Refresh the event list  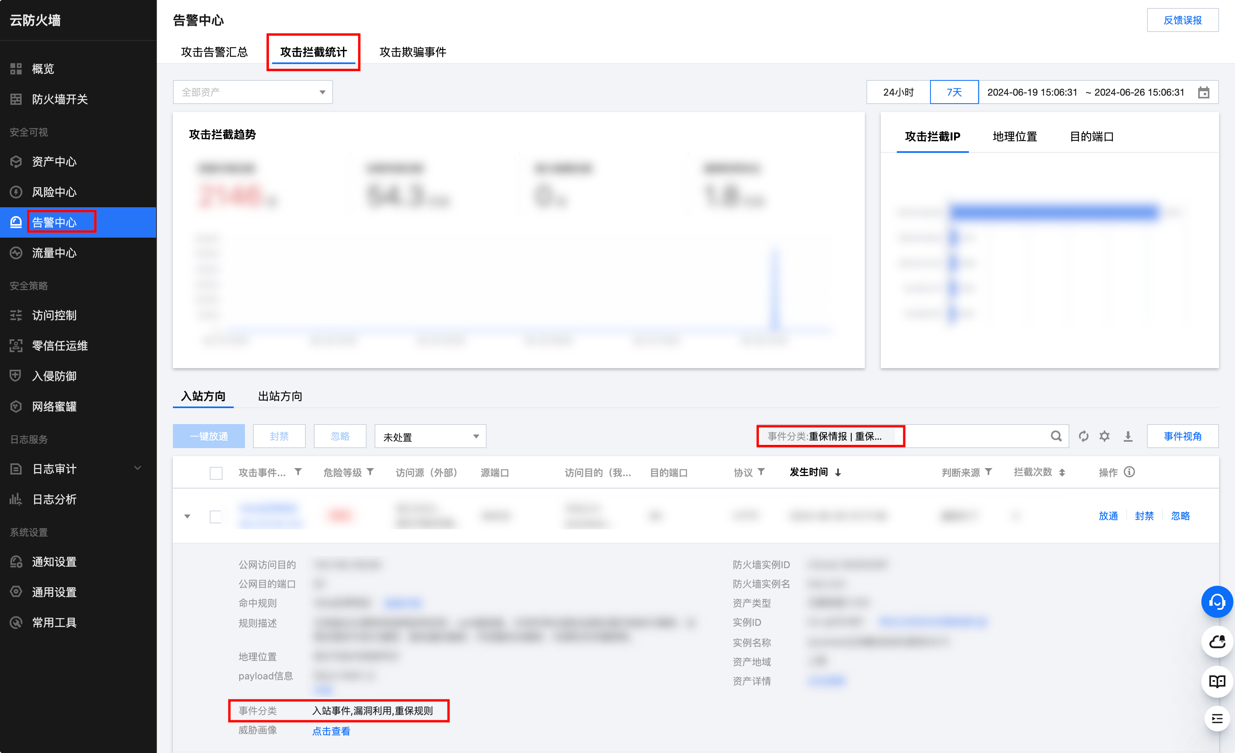point(1083,437)
